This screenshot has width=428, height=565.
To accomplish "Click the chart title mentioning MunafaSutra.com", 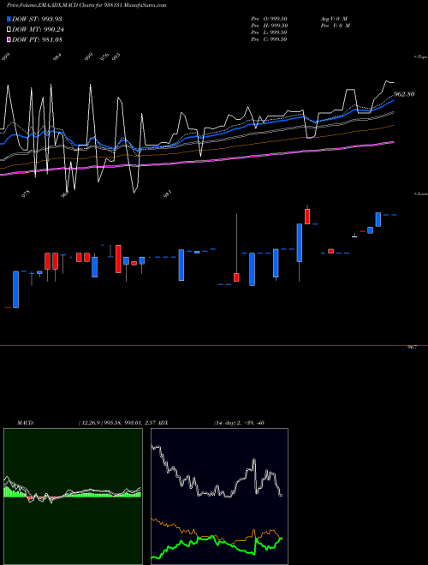I will click(86, 5).
